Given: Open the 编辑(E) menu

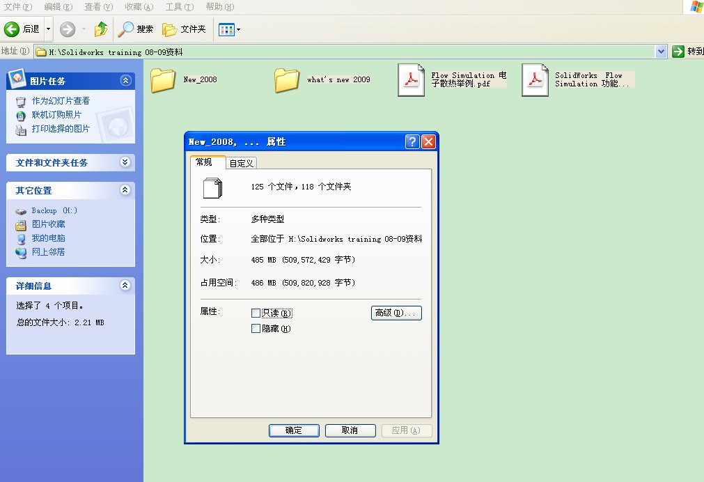Looking at the screenshot, I should click(58, 7).
